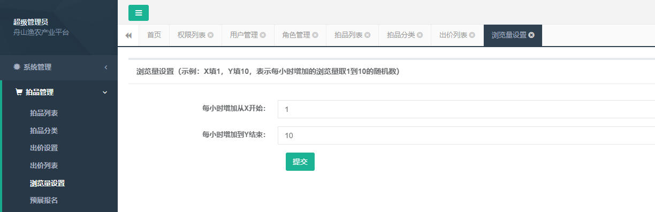Image resolution: width=655 pixels, height=212 pixels.
Task: Toggle the sidebar with the hamburger button
Action: click(139, 13)
